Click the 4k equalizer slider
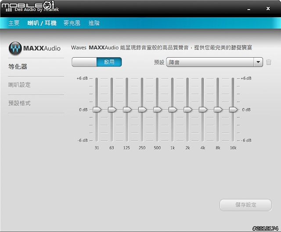This screenshot has height=232, width=281. tap(203, 110)
